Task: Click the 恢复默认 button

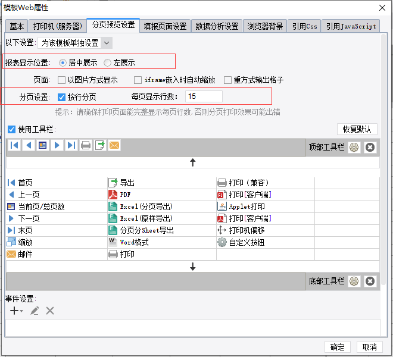Action: click(x=357, y=129)
